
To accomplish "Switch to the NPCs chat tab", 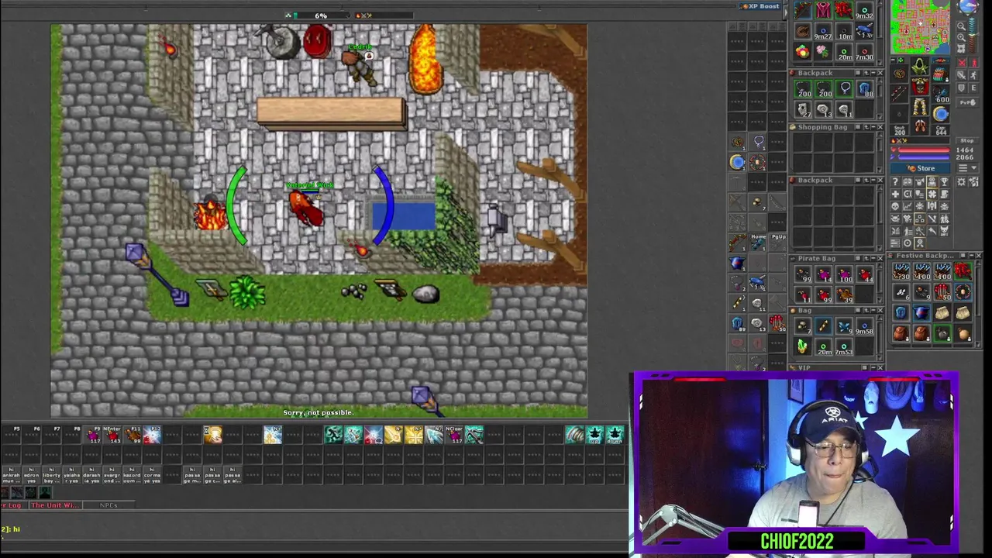I will 108,505.
